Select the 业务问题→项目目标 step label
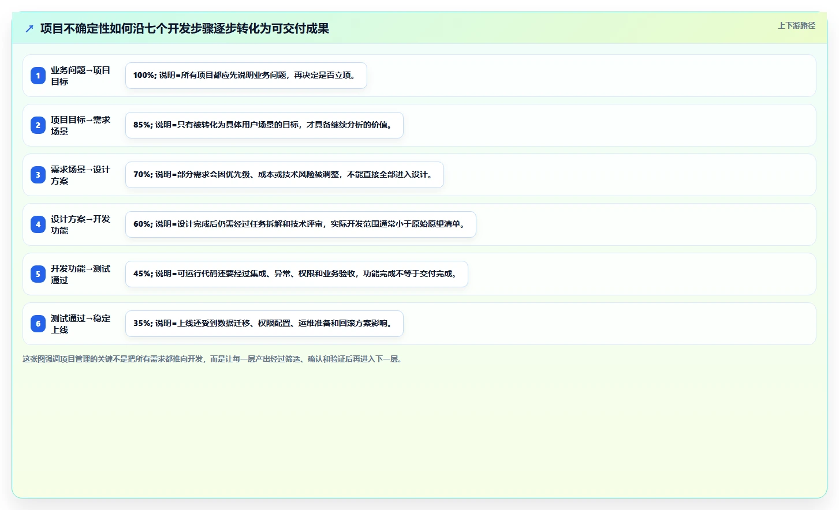Viewport: 839px width, 510px height. click(80, 76)
